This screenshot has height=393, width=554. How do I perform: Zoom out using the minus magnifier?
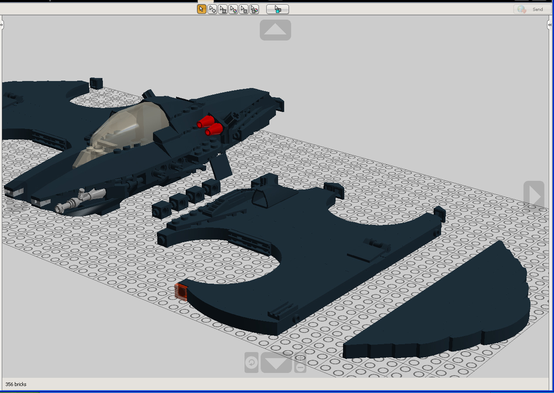coord(300,363)
